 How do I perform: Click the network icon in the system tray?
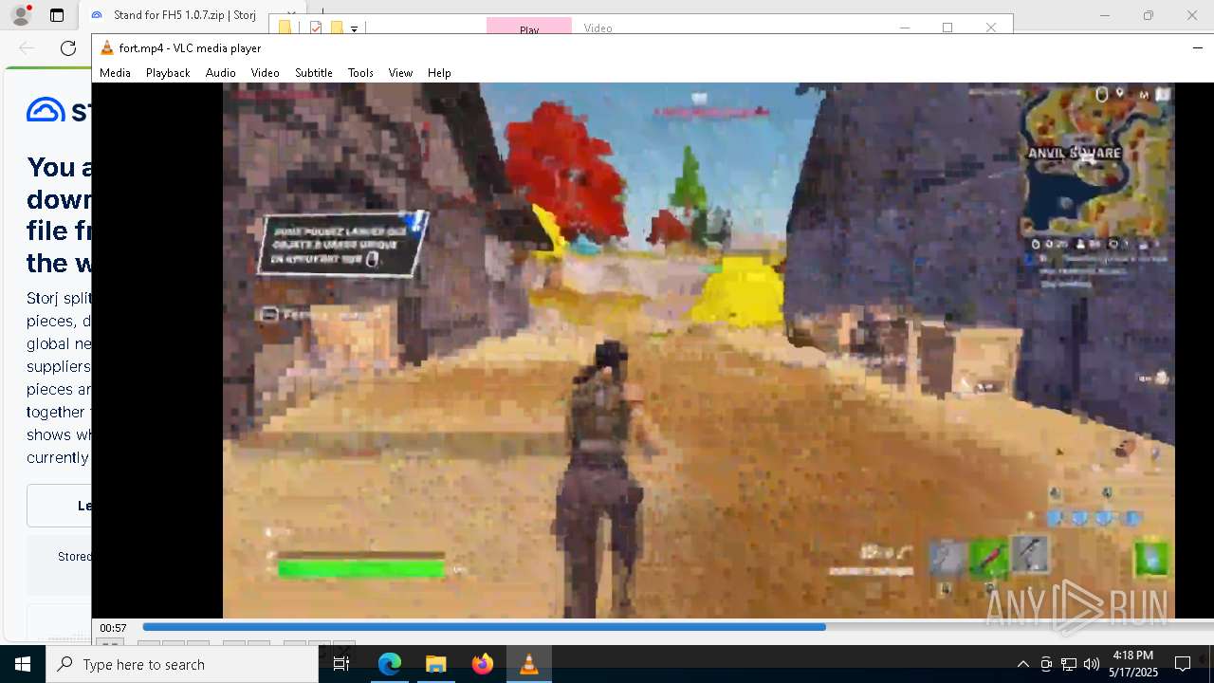(x=1069, y=664)
